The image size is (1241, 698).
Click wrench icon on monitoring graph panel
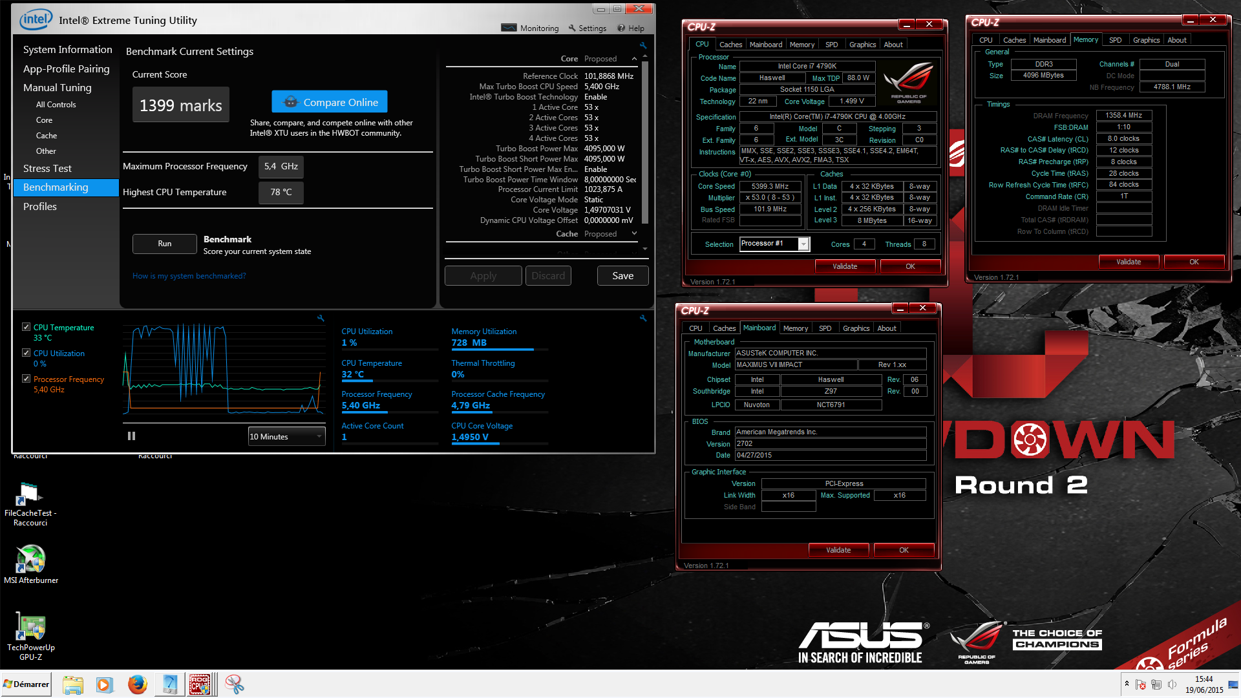(320, 318)
